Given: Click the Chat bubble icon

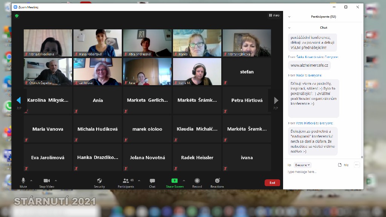Looking at the screenshot, I should pyautogui.click(x=152, y=181).
